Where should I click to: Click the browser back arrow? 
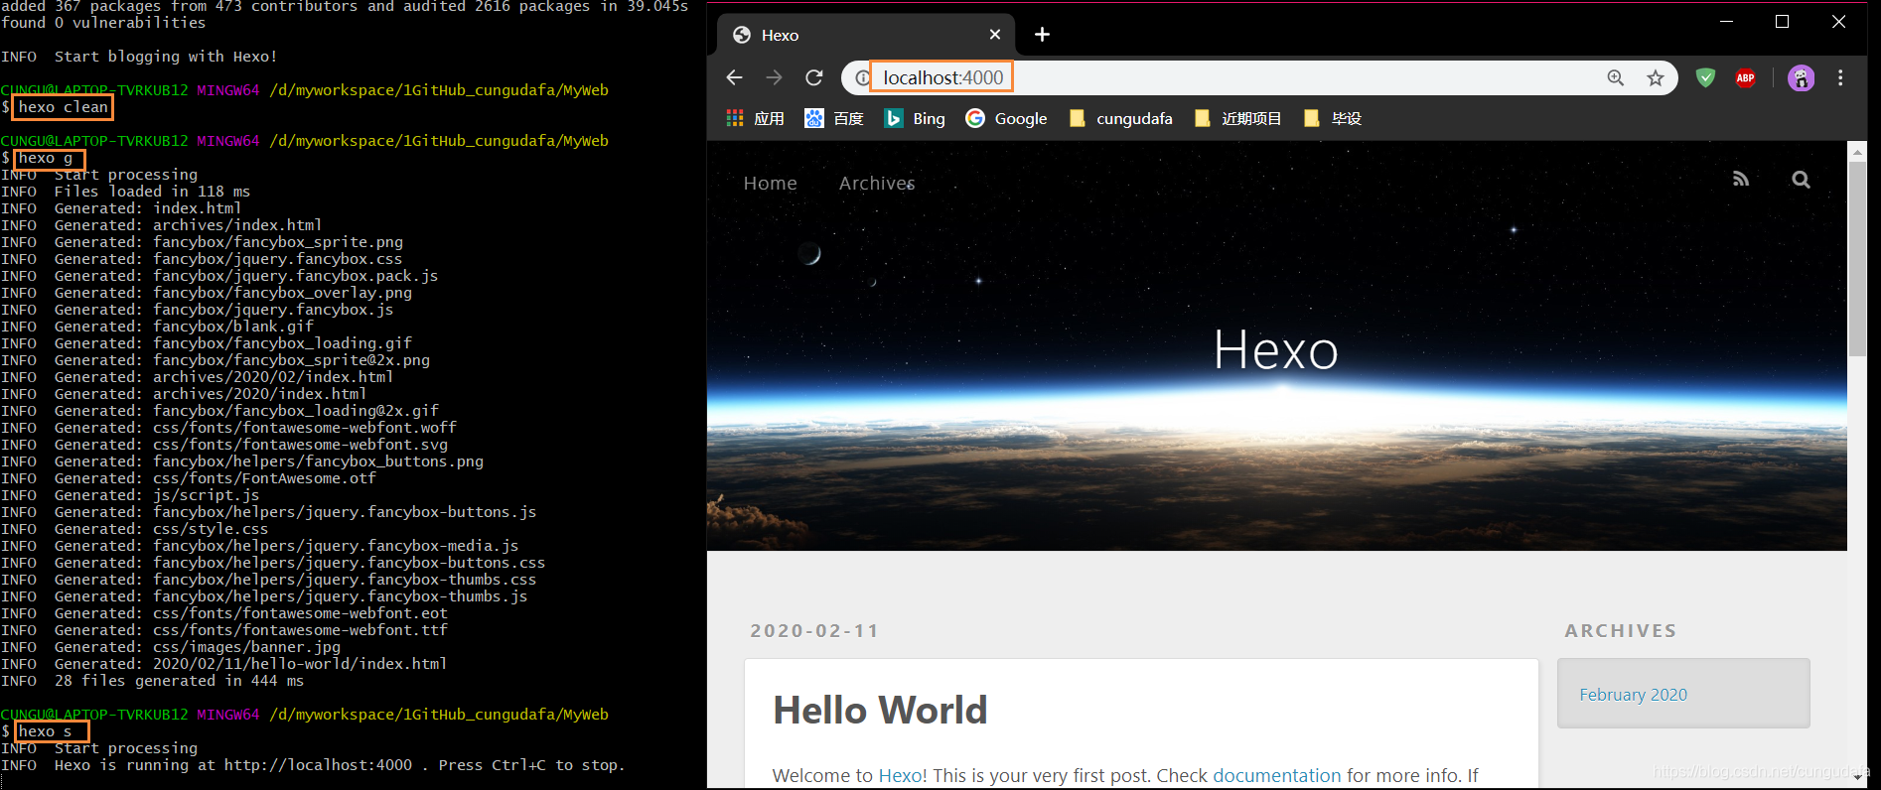point(734,77)
